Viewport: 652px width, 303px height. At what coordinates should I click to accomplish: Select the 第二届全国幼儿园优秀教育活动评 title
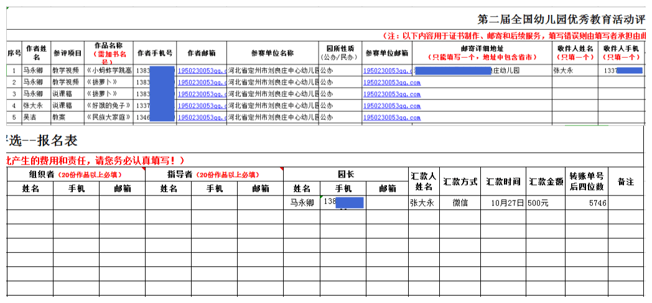click(x=561, y=19)
